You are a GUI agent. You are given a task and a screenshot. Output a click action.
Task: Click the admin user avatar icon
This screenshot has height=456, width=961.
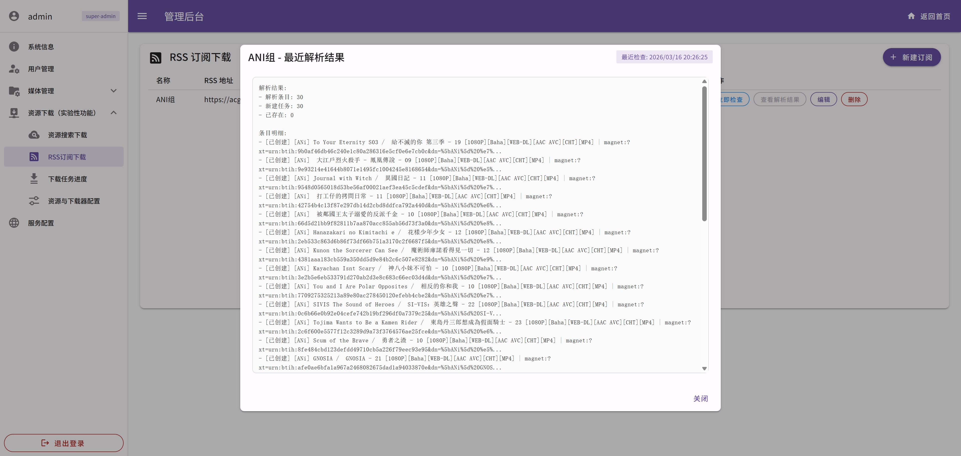click(14, 16)
